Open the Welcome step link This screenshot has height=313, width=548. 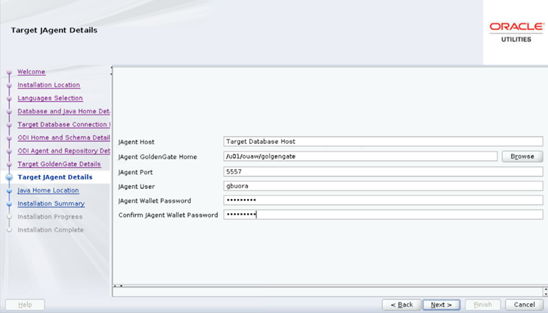pyautogui.click(x=31, y=72)
